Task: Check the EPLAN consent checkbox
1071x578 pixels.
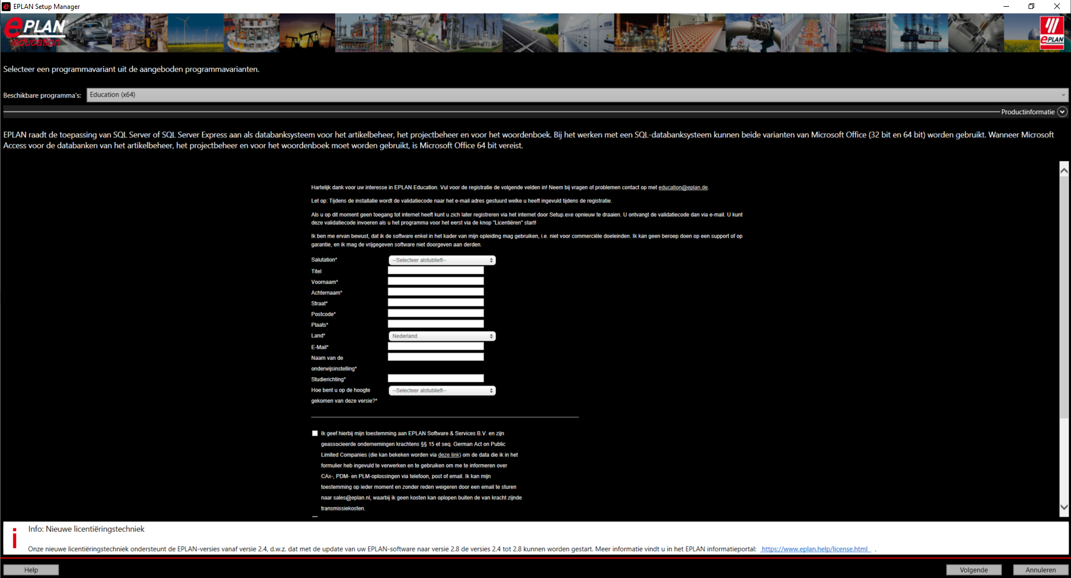Action: [315, 433]
